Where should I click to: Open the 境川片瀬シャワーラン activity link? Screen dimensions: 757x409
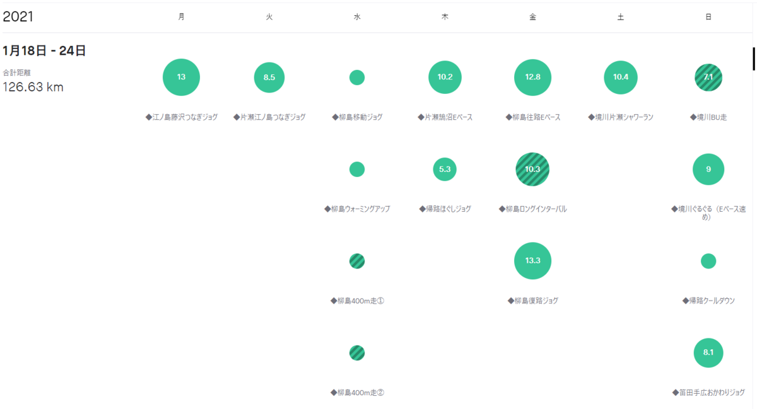click(x=621, y=117)
